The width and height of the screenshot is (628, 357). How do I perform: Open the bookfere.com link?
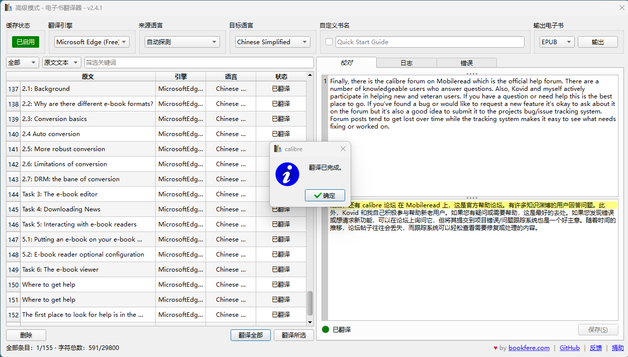coord(529,348)
